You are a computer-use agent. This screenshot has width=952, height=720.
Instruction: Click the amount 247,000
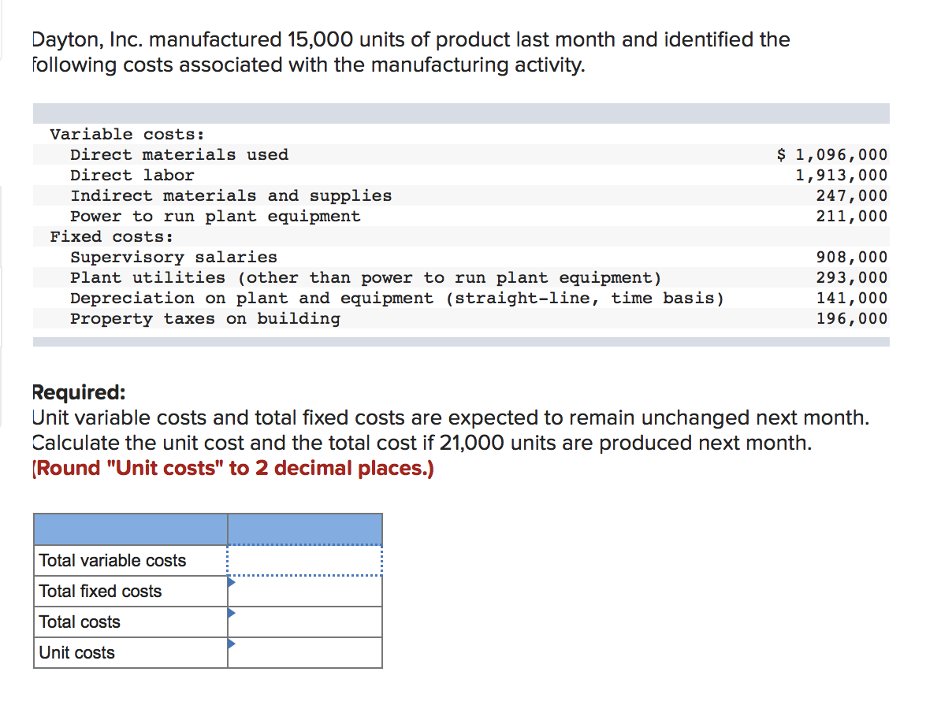852,195
